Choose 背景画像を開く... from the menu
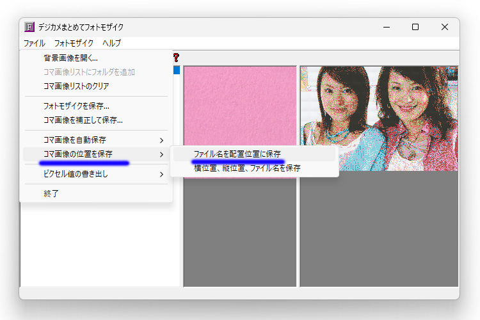Image resolution: width=480 pixels, height=320 pixels. tap(70, 58)
